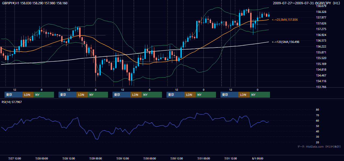Click RSI scale value 80
The width and height of the screenshot is (344, 161).
(x=318, y=110)
